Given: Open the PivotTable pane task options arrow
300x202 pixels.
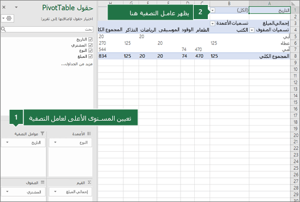Looking at the screenshot, I should point(16,7).
